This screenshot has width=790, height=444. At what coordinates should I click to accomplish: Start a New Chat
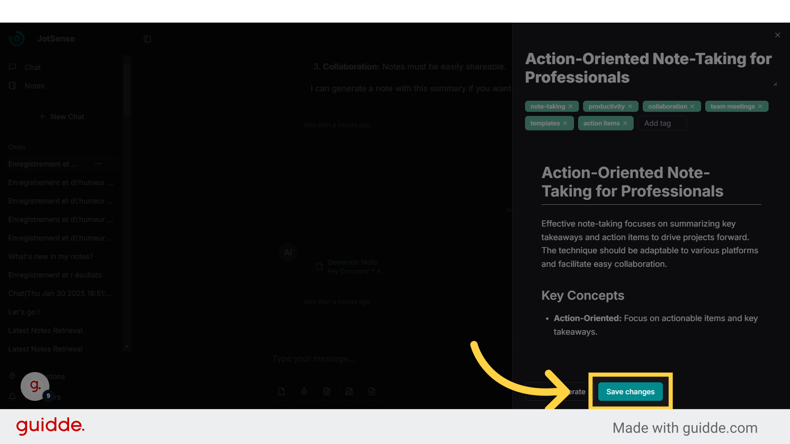coord(62,117)
